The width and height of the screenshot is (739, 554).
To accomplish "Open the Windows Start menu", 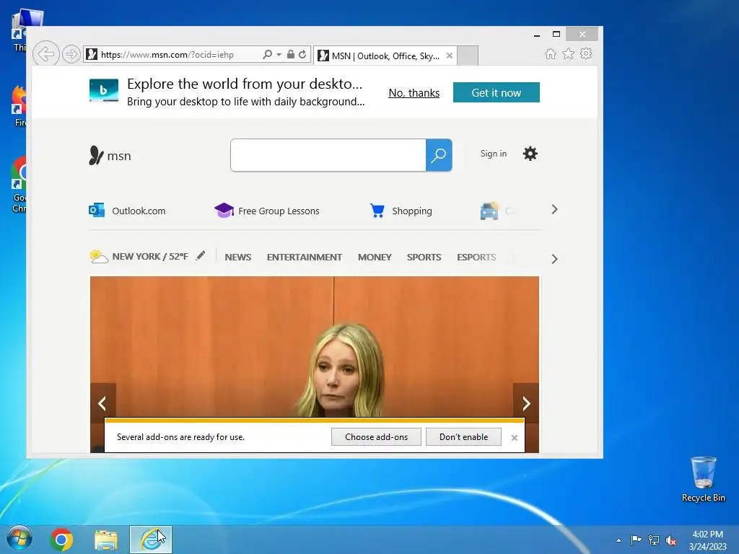I will point(19,539).
